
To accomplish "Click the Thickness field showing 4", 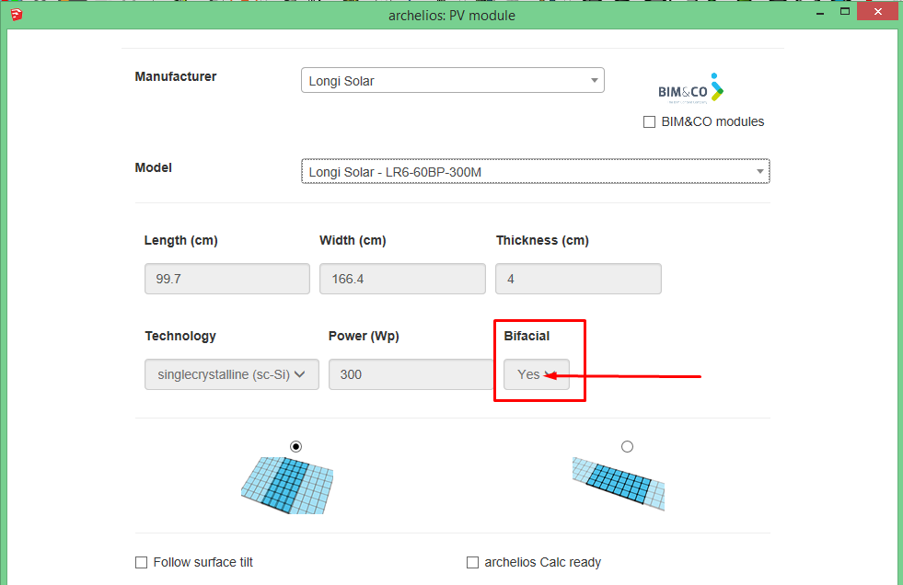I will pyautogui.click(x=578, y=279).
